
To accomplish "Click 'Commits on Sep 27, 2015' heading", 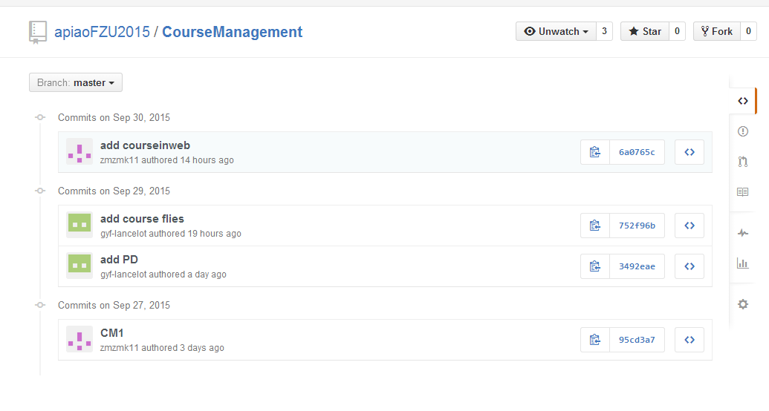I will coord(114,305).
